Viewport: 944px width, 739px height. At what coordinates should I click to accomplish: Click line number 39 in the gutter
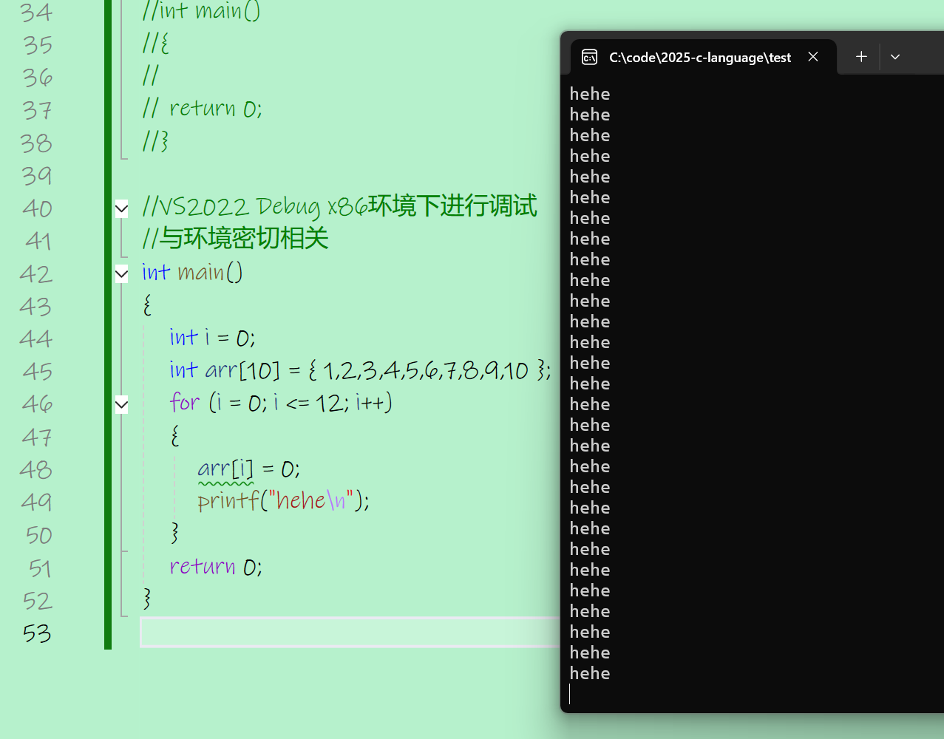point(37,176)
